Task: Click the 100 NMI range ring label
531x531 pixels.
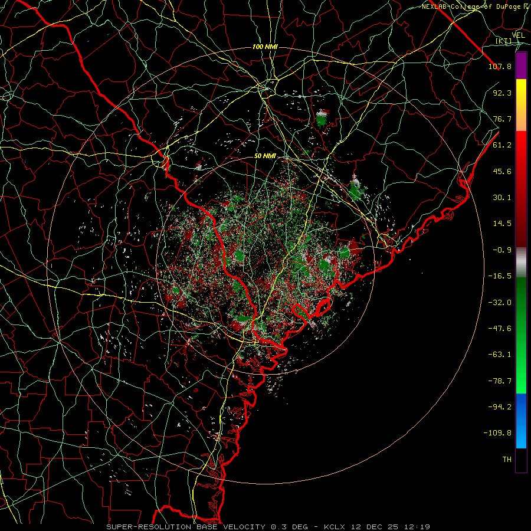Action: (265, 47)
